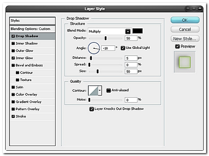The width and height of the screenshot is (209, 156).
Task: Toggle the Drop Shadow checkbox
Action: 13,36
